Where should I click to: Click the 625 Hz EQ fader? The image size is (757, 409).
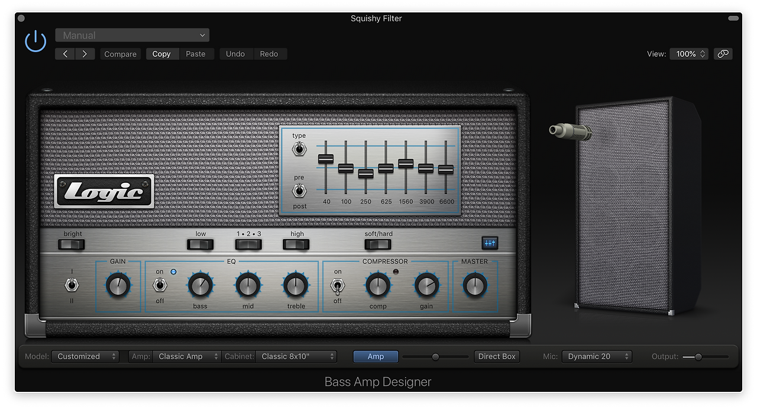pos(386,168)
